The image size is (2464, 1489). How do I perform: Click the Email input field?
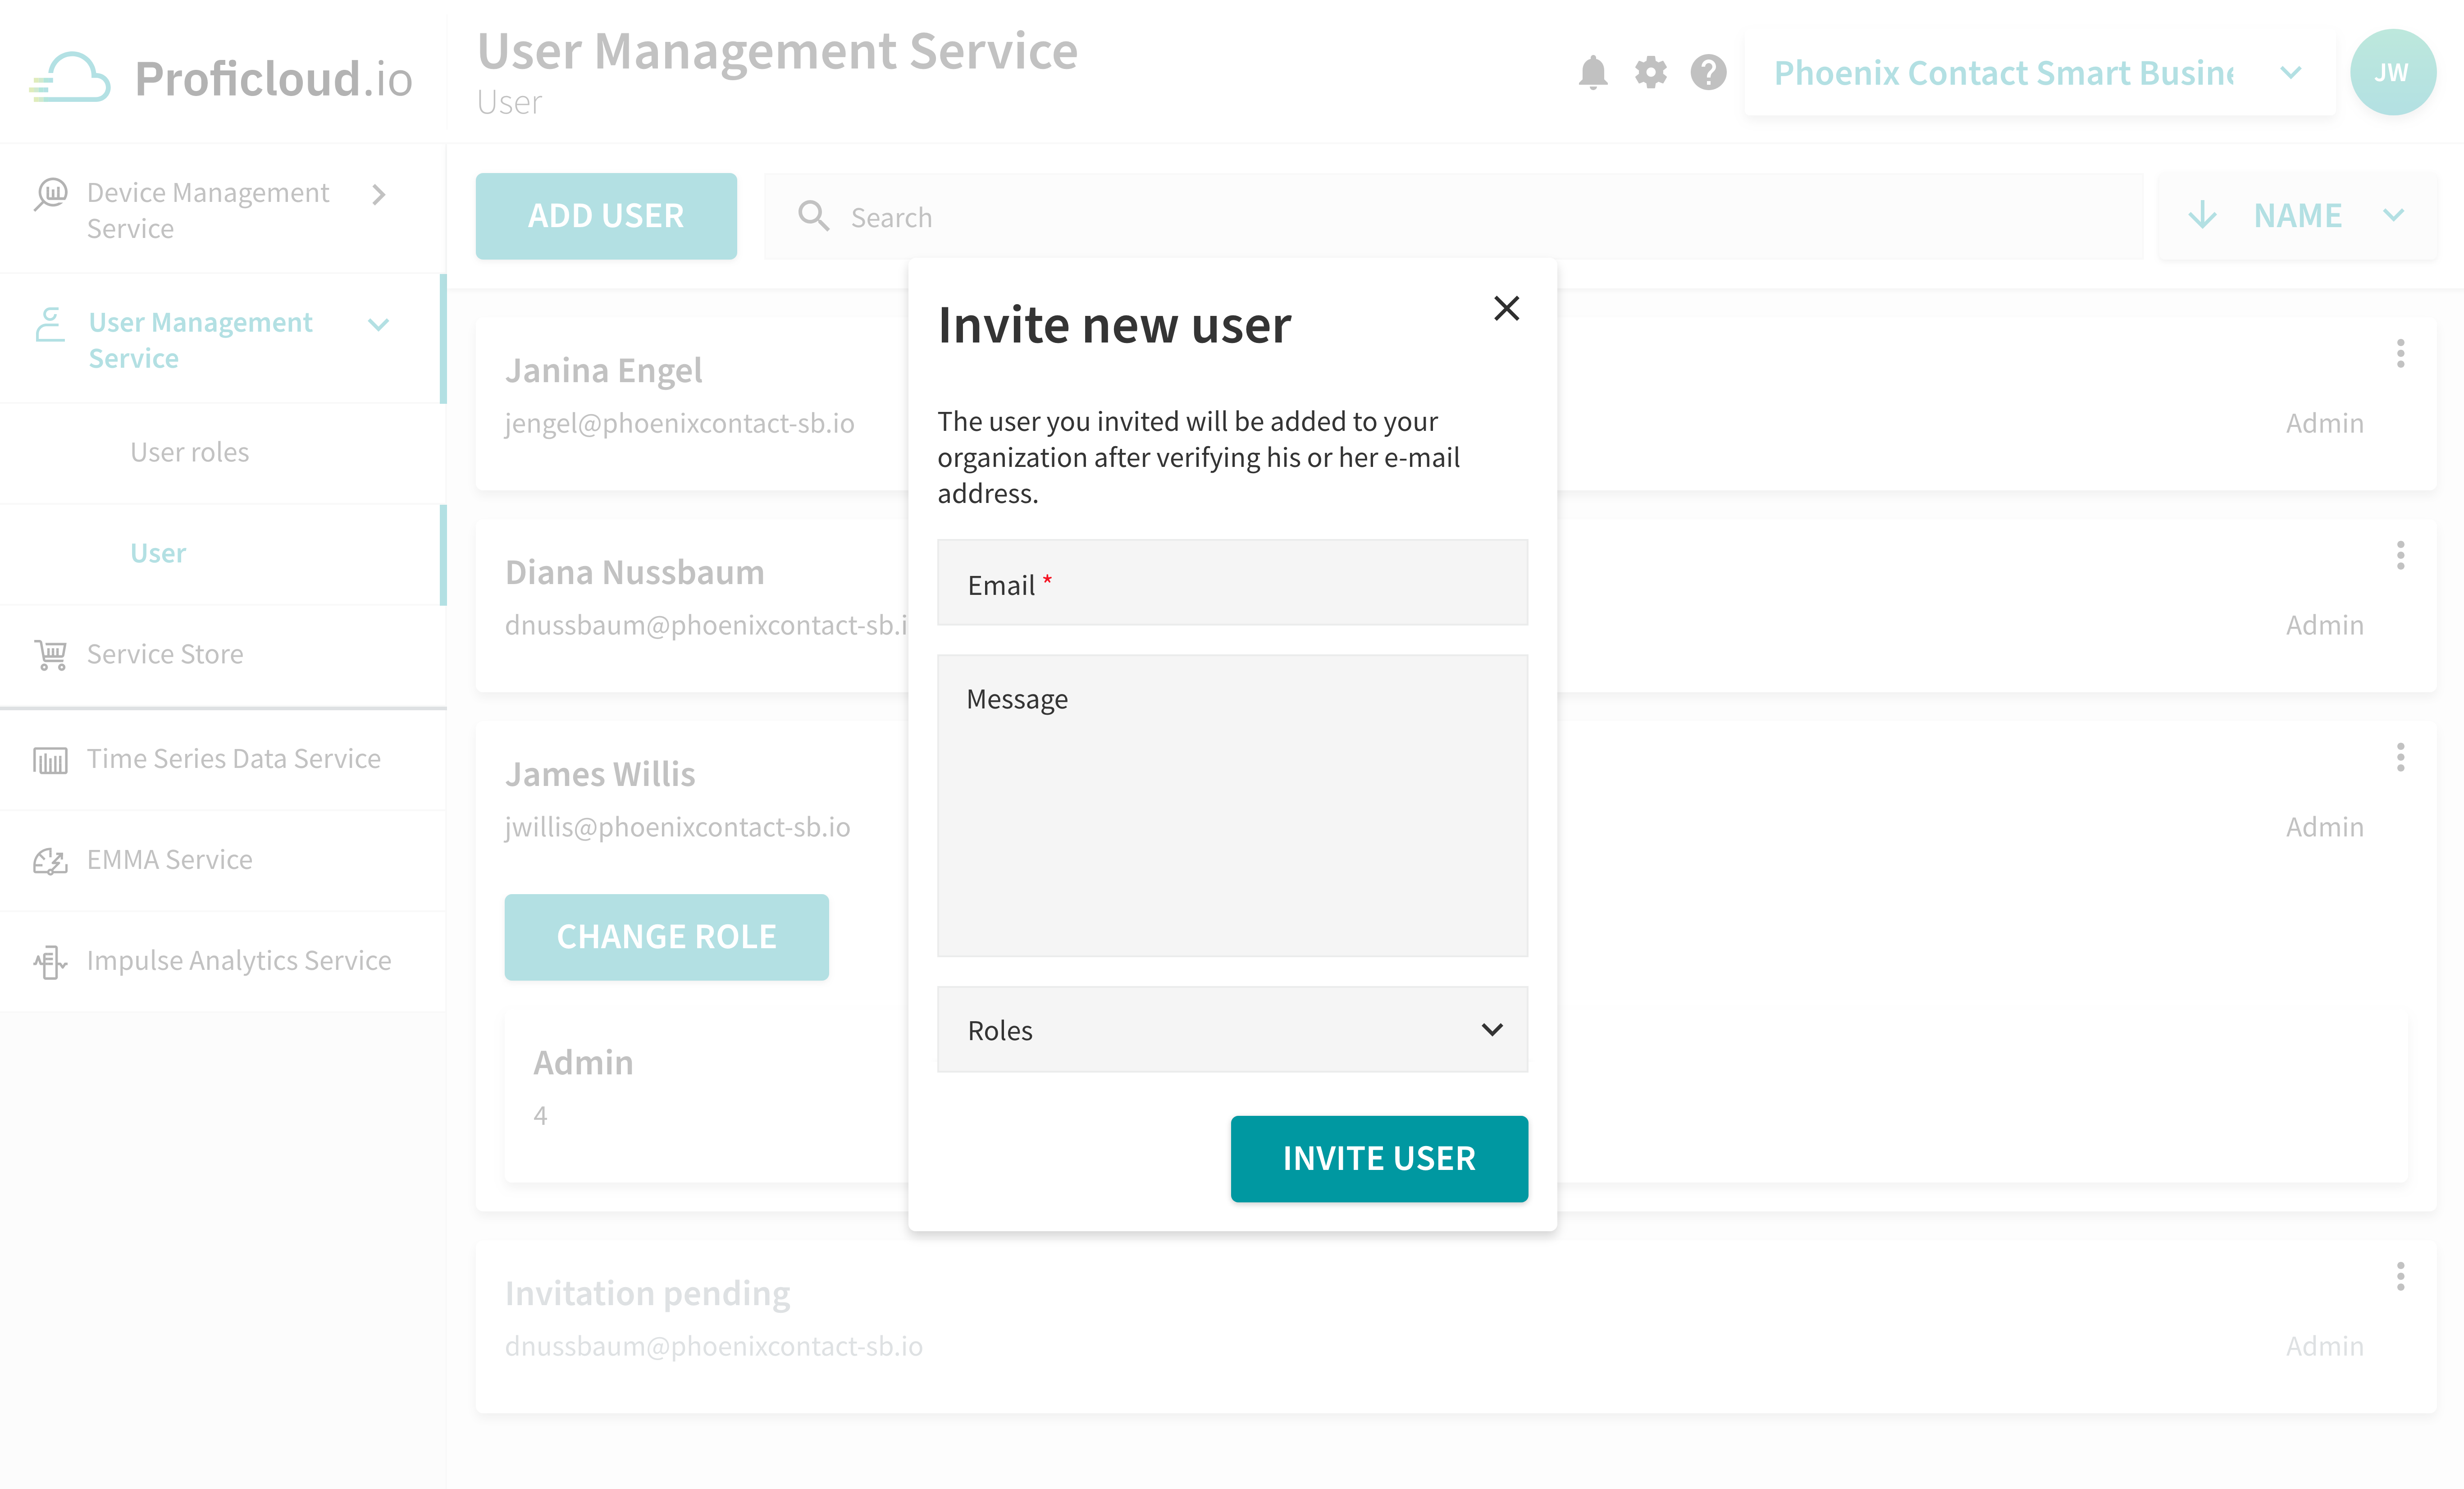[x=1232, y=583]
